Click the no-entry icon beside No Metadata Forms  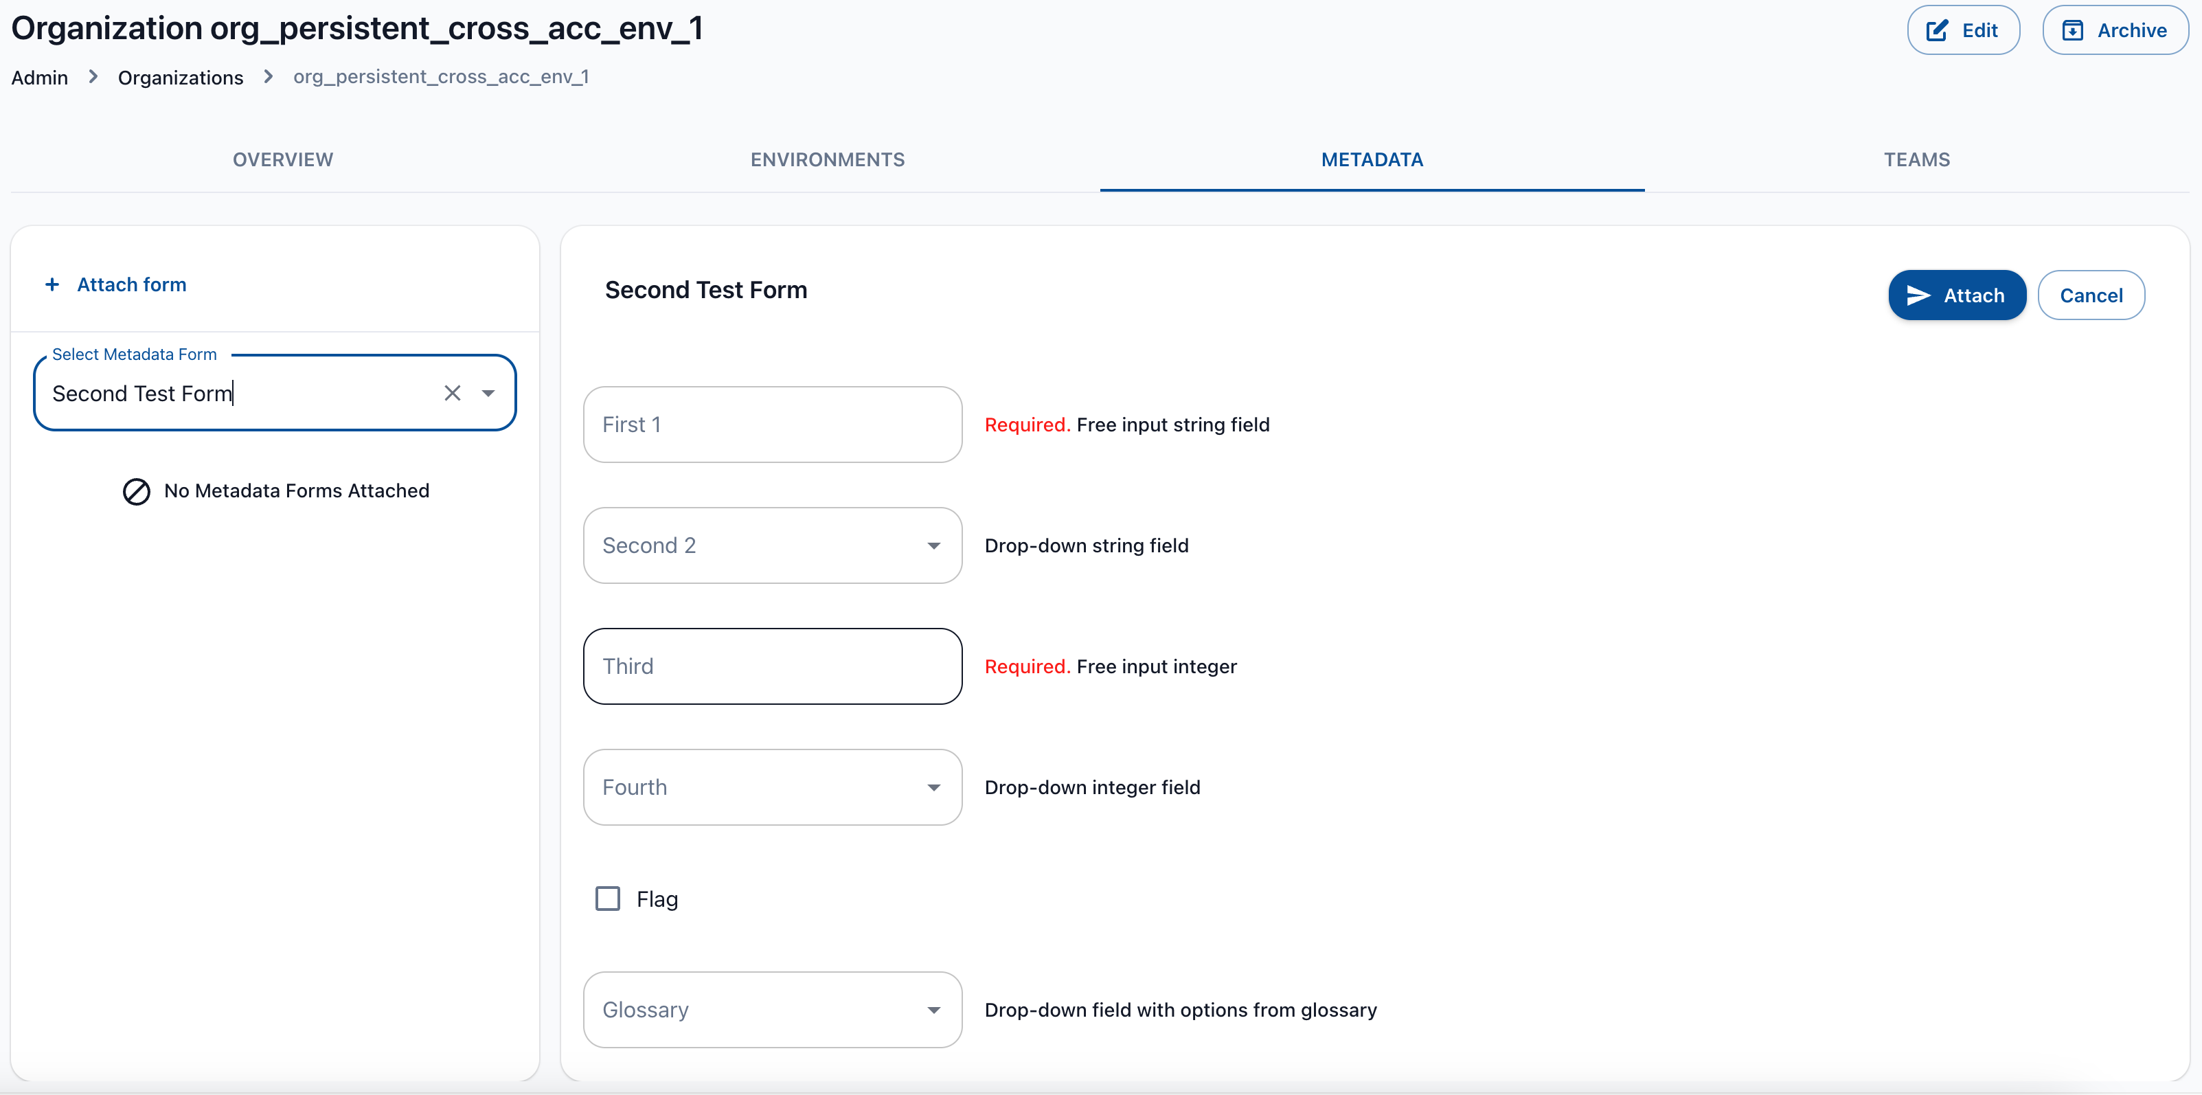pyautogui.click(x=136, y=491)
